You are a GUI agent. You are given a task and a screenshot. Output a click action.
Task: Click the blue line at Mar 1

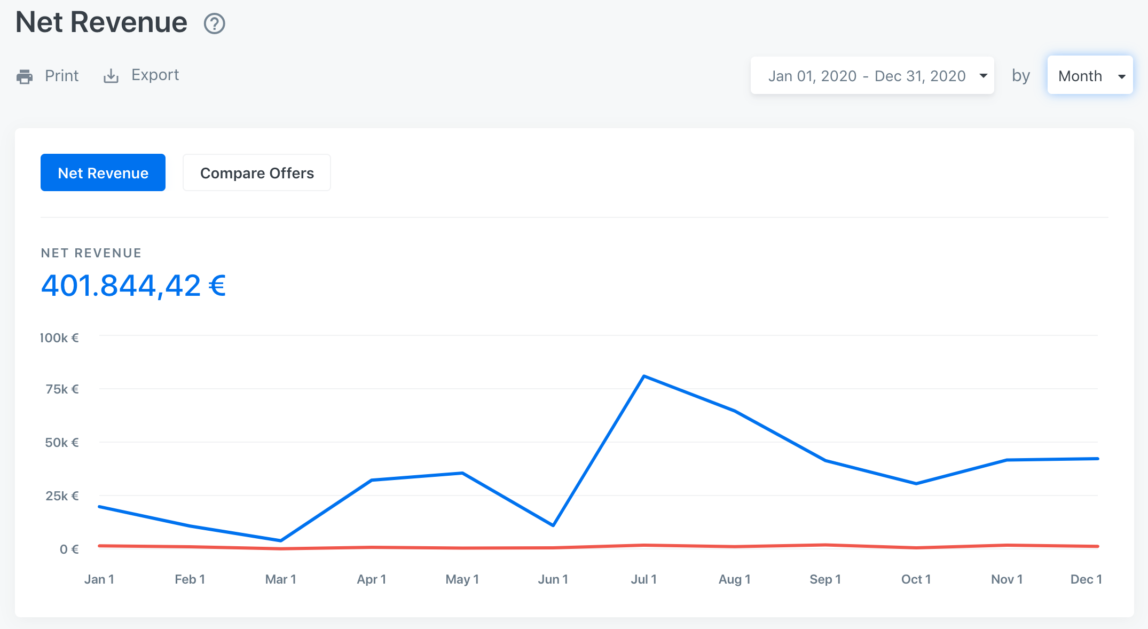[x=281, y=540]
